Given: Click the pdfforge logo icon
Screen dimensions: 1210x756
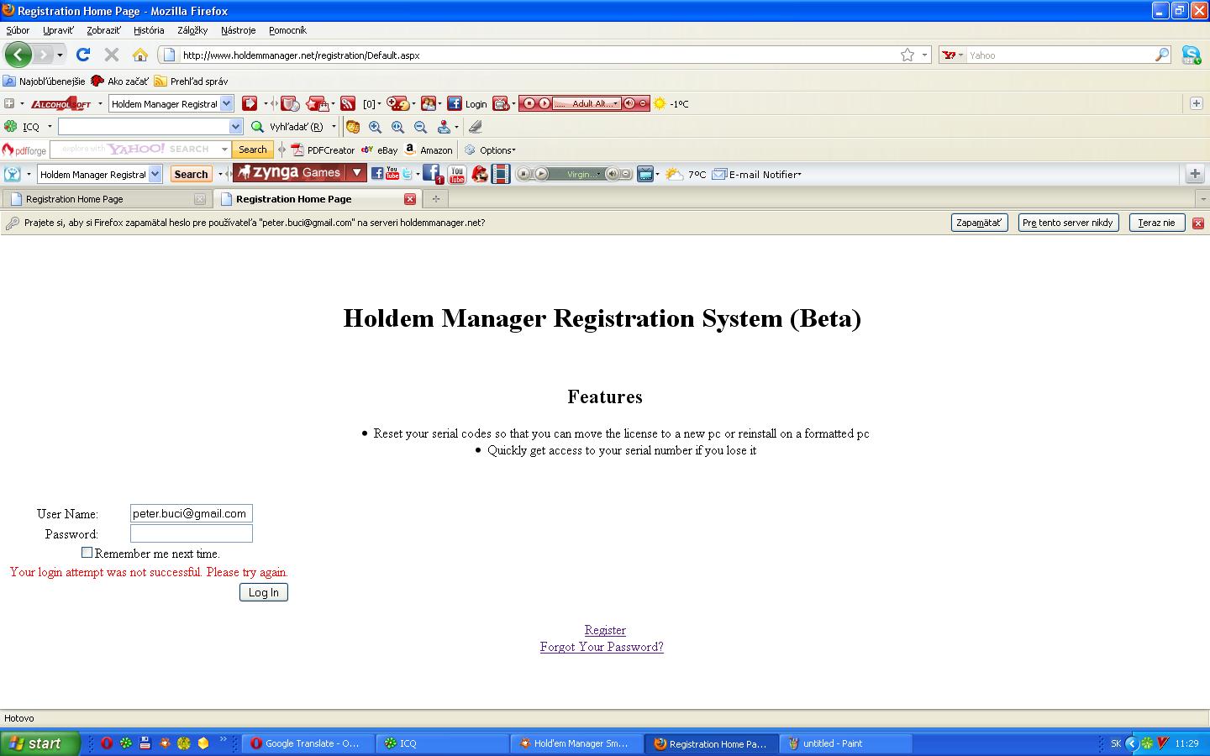Looking at the screenshot, I should pyautogui.click(x=24, y=150).
